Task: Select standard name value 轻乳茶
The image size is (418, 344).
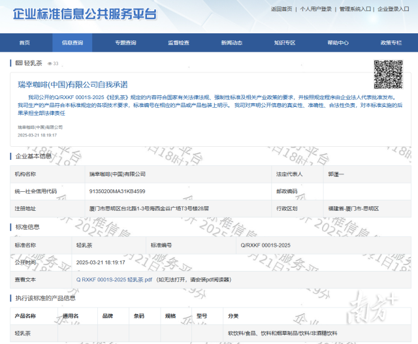Action: pyautogui.click(x=84, y=245)
